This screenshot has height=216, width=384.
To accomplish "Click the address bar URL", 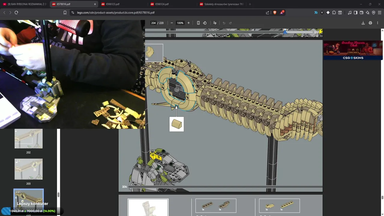I will coord(116,13).
